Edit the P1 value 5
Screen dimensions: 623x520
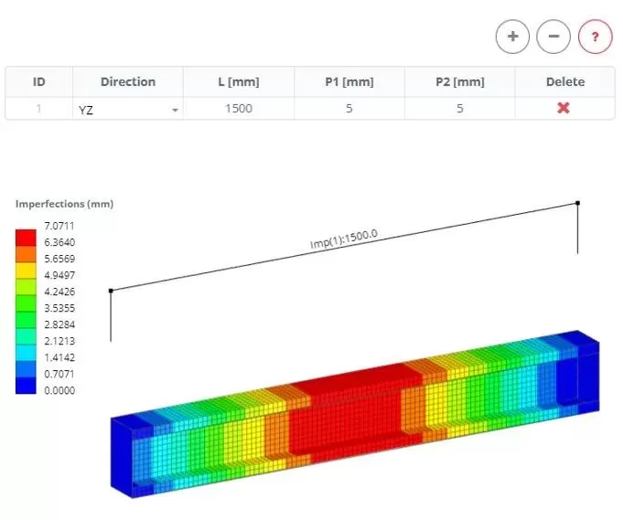tap(349, 109)
